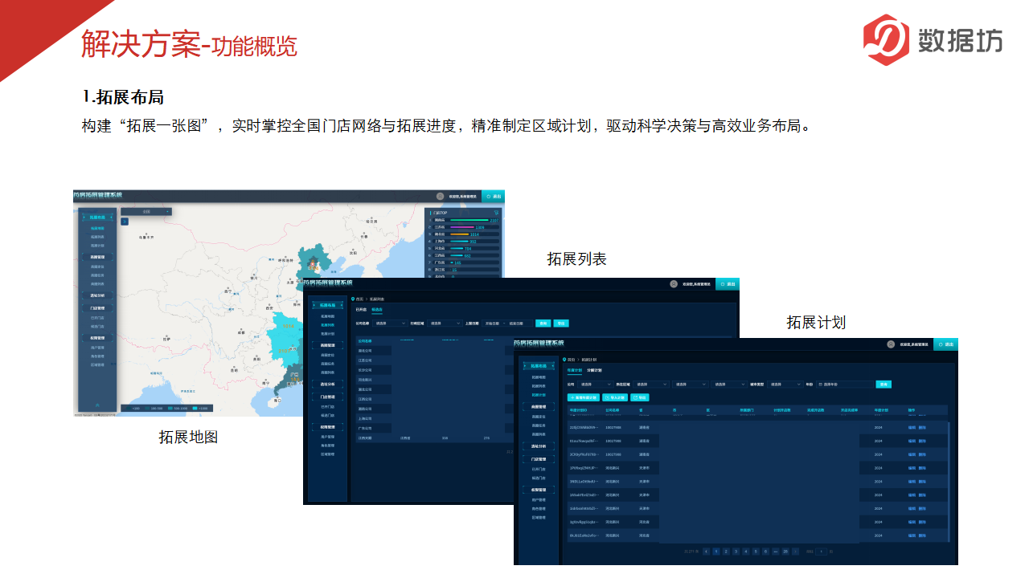
Task: Select 拓展列表 in the list window sidebar
Action: click(x=328, y=325)
